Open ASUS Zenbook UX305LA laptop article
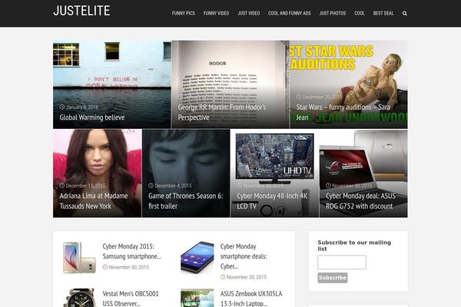Image resolution: width=461 pixels, height=307 pixels. 251,299
